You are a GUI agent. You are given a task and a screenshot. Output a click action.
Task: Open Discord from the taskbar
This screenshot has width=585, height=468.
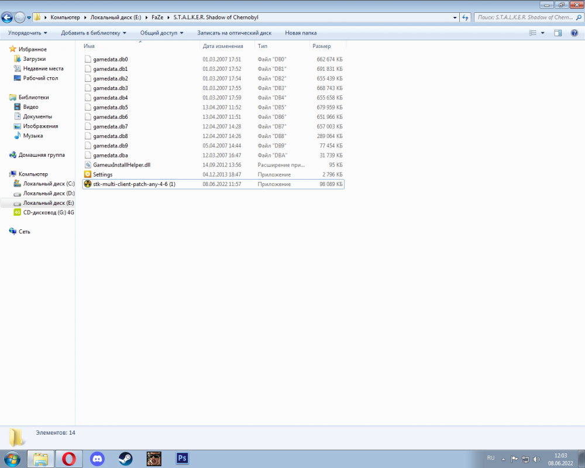[x=97, y=459]
